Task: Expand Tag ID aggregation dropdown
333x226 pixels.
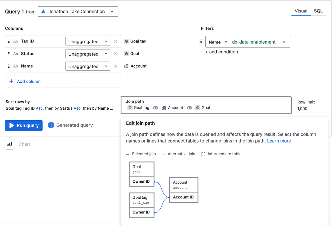Action: pyautogui.click(x=88, y=42)
